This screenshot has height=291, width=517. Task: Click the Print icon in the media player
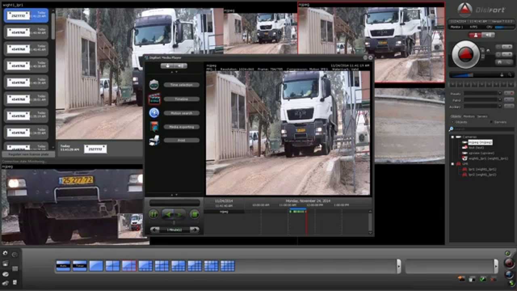pyautogui.click(x=154, y=140)
